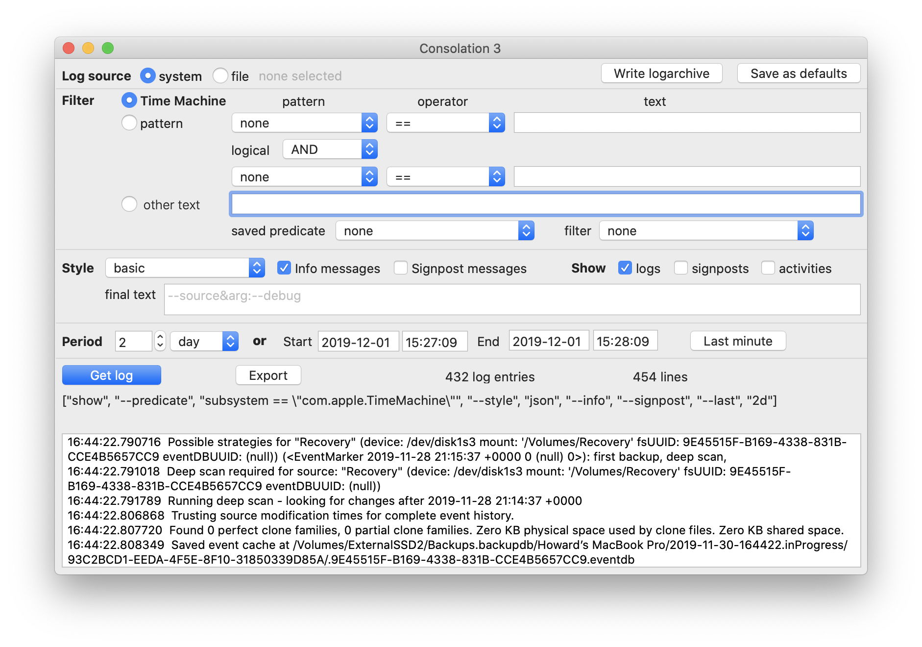Select the other text filter option
The image size is (922, 647).
click(x=129, y=204)
